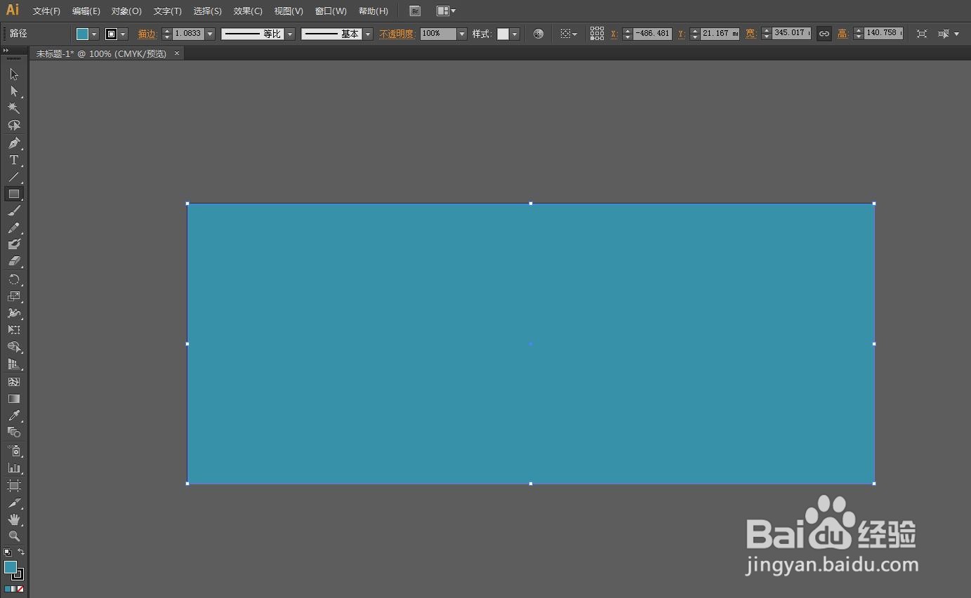This screenshot has height=598, width=971.
Task: Select the Column Graph tool
Action: (x=13, y=467)
